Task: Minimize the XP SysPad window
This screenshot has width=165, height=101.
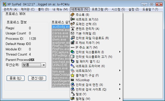Action: pos(144,4)
